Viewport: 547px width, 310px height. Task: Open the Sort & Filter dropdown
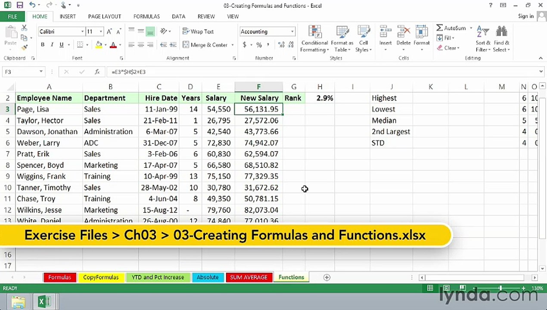(483, 39)
